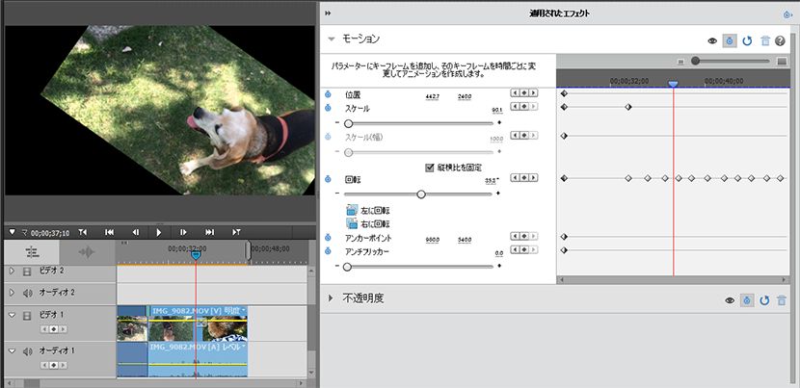The width and height of the screenshot is (800, 388).
Task: Reset the 不透明度 effect
Action: click(x=764, y=300)
